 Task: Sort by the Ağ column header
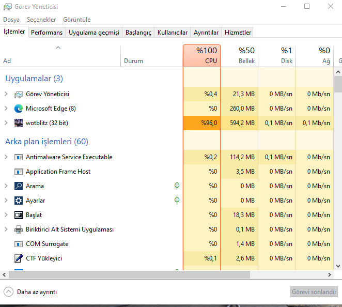point(315,56)
